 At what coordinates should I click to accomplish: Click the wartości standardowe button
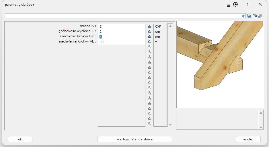point(135,139)
